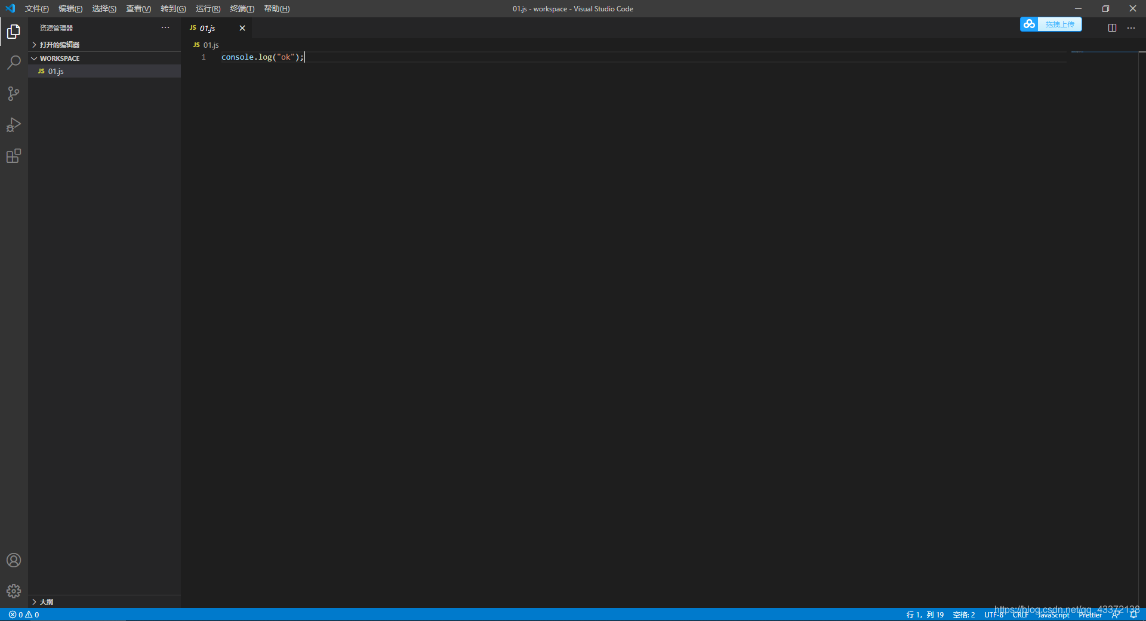Open the Manage gear icon
The image size is (1146, 621).
coord(14,591)
